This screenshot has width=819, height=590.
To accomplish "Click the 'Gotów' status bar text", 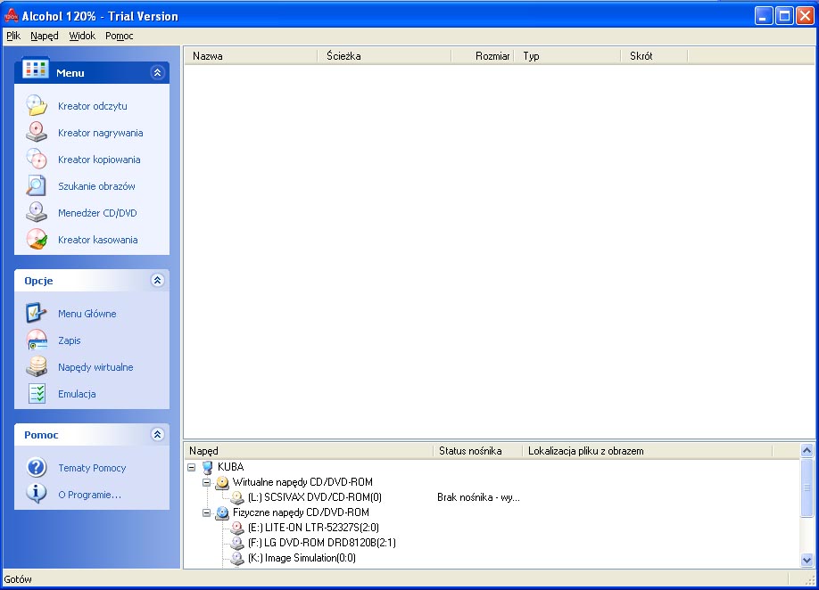I will click(18, 579).
